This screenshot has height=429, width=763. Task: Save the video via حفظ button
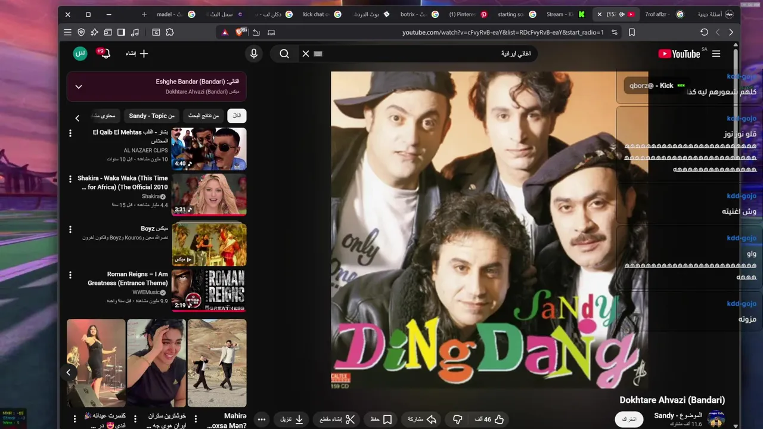[x=381, y=419]
